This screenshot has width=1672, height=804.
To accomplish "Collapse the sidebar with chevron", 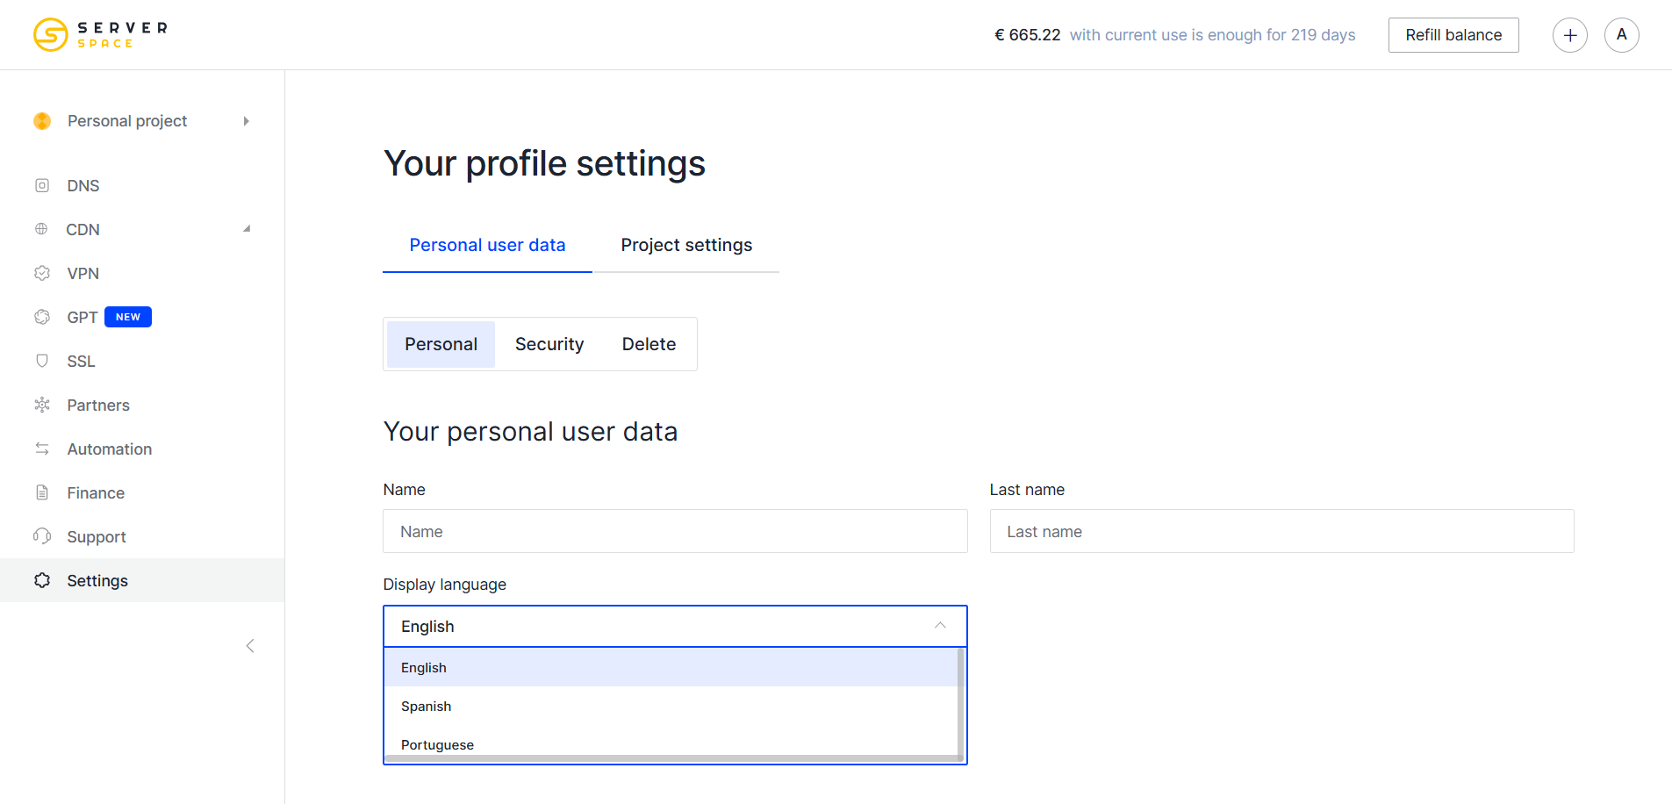I will 250,646.
